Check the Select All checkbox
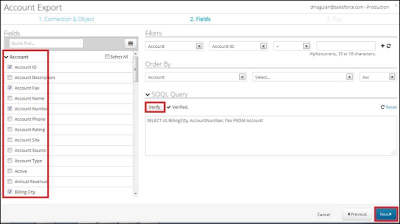Viewport: 400px width, 224px height. coord(107,57)
